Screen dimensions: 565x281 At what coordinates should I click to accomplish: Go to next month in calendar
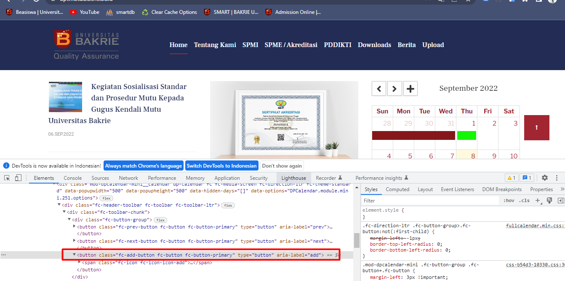click(394, 89)
